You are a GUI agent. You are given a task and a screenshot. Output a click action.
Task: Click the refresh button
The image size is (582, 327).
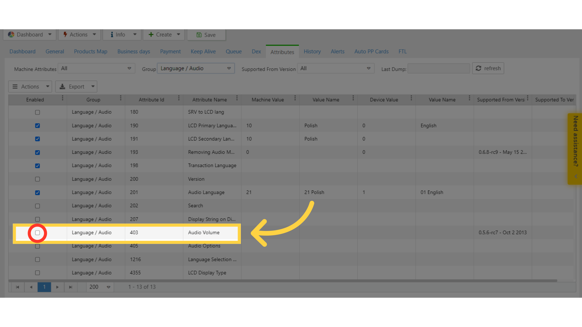488,68
